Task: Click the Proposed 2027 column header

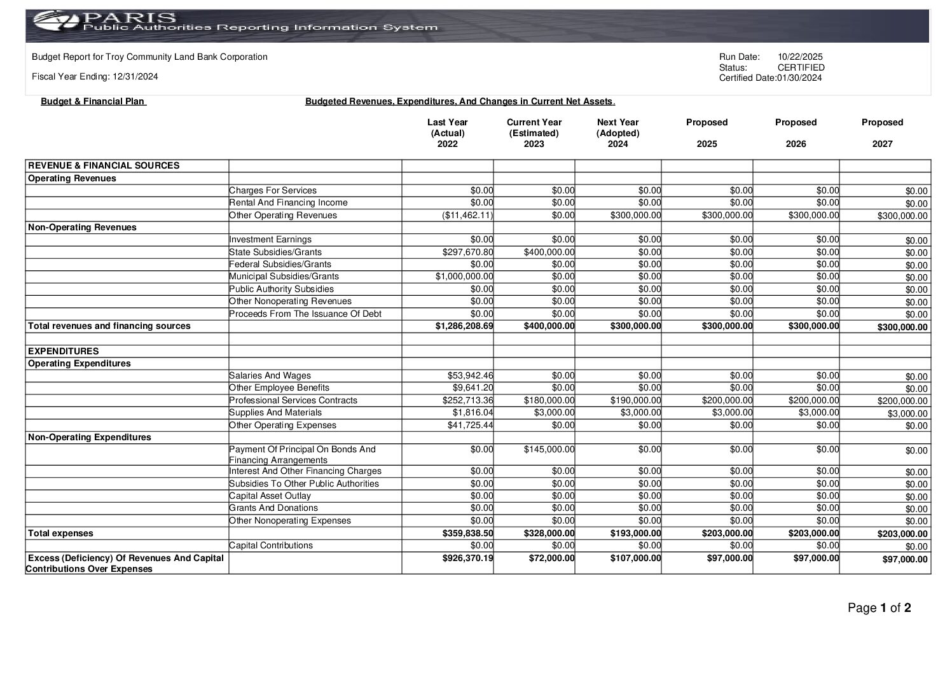Action: (882, 133)
